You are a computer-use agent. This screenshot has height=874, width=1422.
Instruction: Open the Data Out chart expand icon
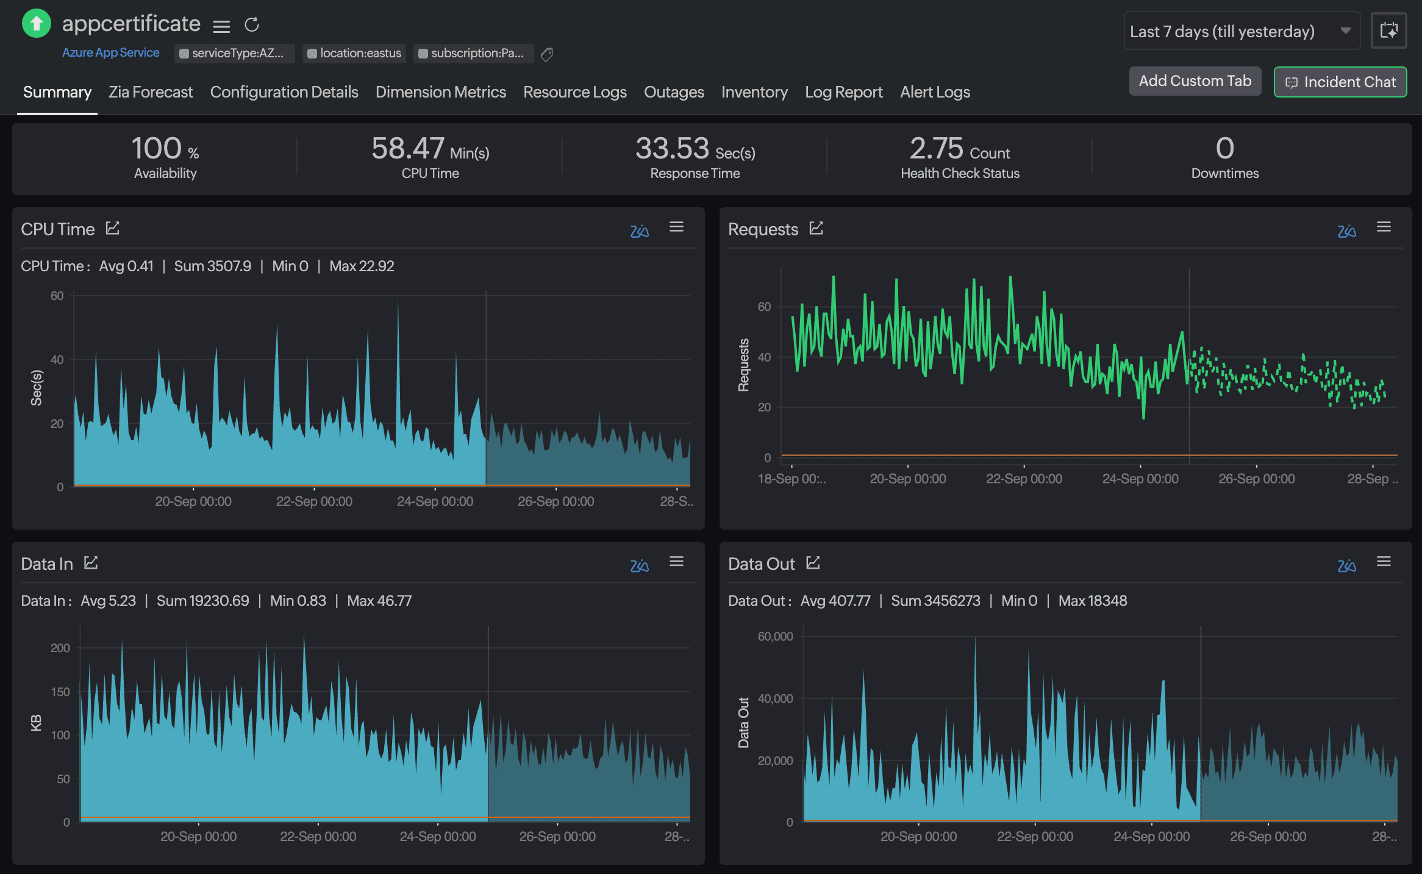click(x=813, y=563)
